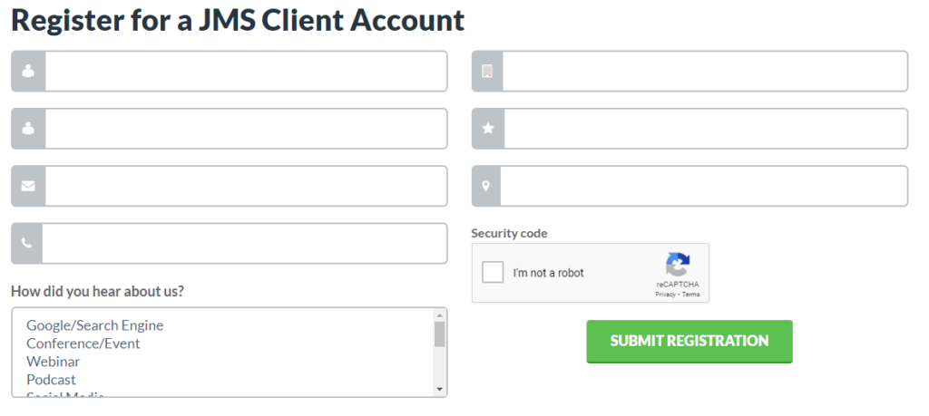Click the envelope email icon
The height and width of the screenshot is (416, 929).
click(x=28, y=186)
